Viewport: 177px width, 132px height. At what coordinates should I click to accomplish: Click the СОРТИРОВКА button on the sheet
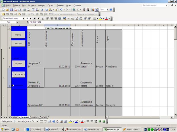pyautogui.click(x=18, y=75)
